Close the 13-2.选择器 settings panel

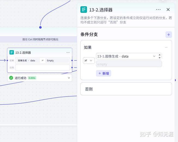pyautogui.click(x=168, y=10)
